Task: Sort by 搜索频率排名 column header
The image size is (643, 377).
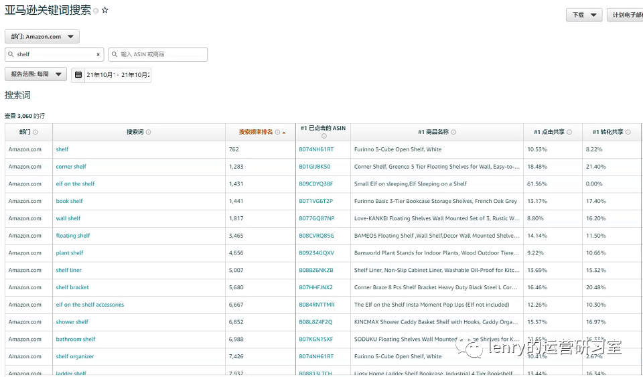Action: (x=255, y=132)
